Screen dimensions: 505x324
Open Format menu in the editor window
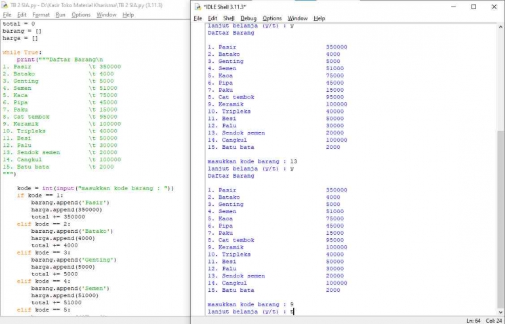(x=41, y=15)
